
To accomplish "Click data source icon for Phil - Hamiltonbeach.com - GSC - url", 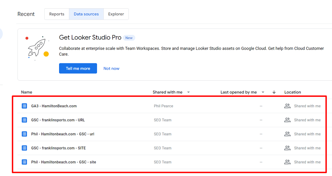I will tap(24, 134).
